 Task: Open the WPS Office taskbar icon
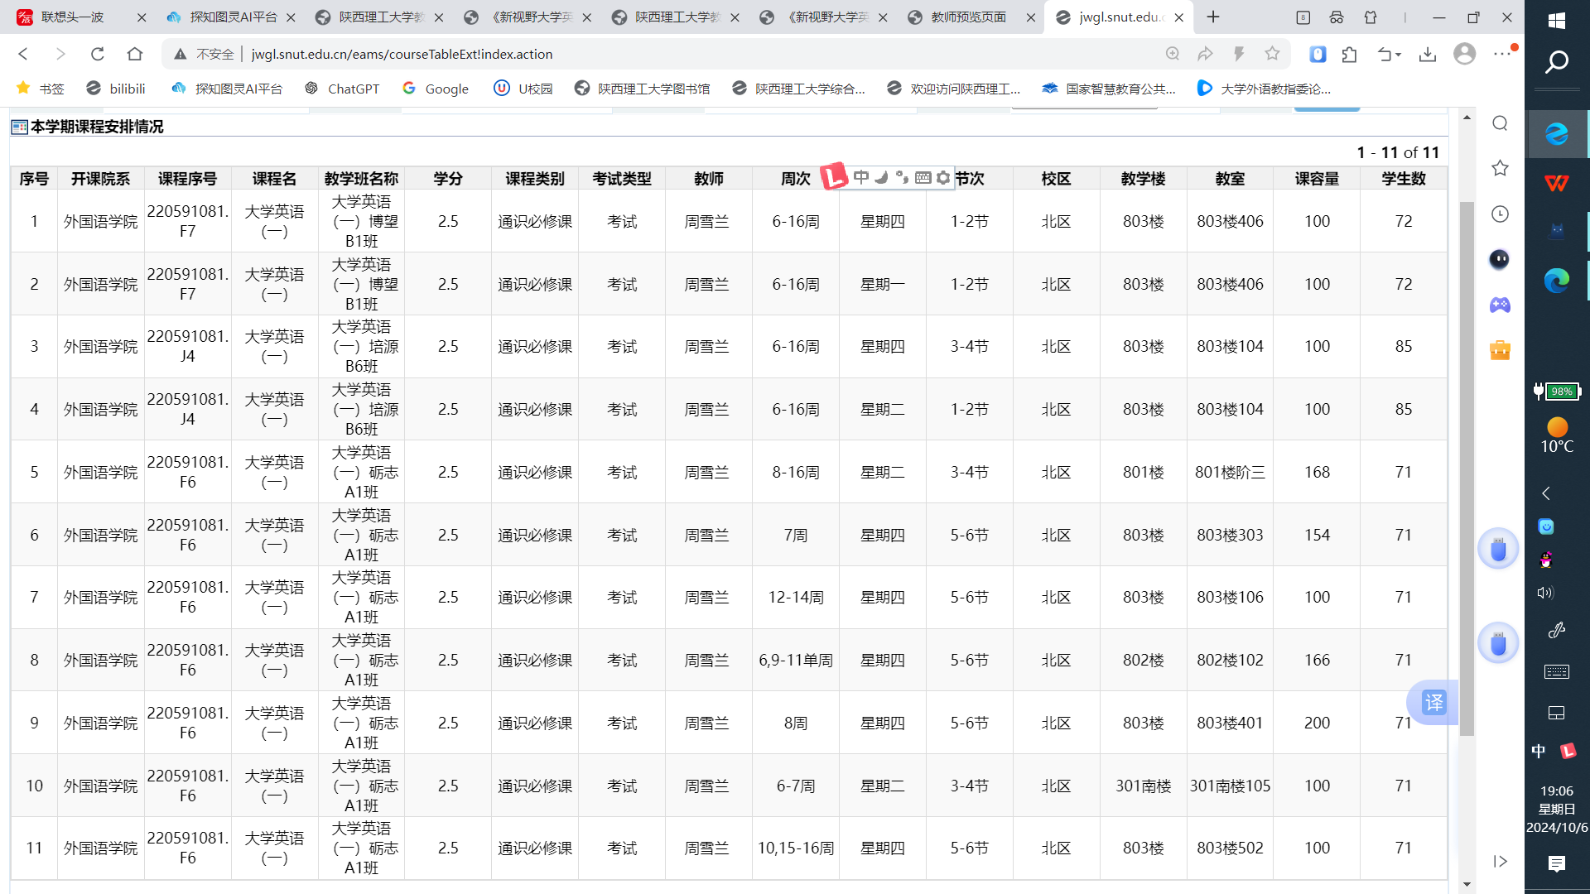1557,183
